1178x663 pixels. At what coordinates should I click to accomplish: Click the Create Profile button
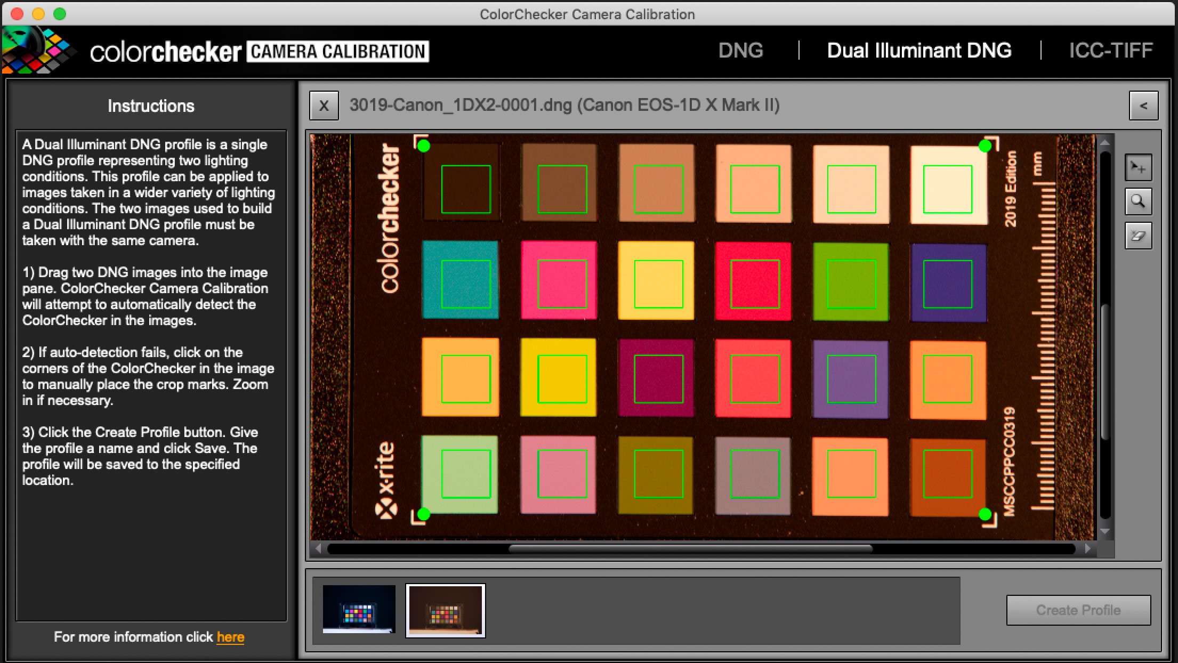(1078, 610)
